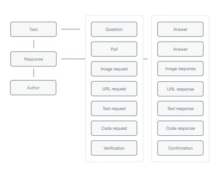Click the Task box
220x169 pixels.
[x=33, y=29]
